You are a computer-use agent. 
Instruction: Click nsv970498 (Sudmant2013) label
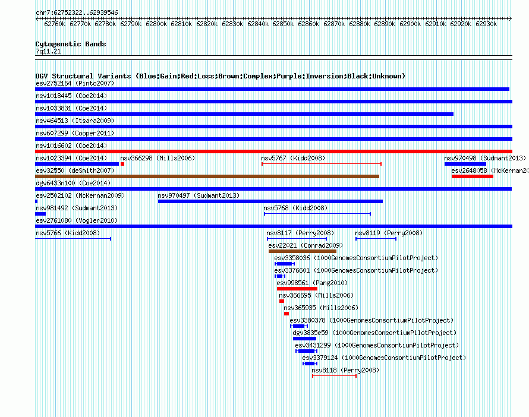pos(485,158)
